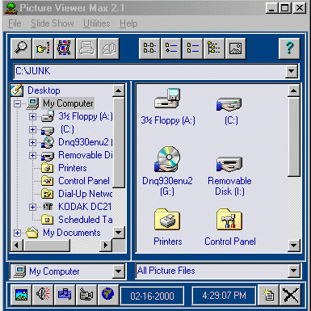
Task: Select the Printers folder icon in right pane
Action: [167, 220]
